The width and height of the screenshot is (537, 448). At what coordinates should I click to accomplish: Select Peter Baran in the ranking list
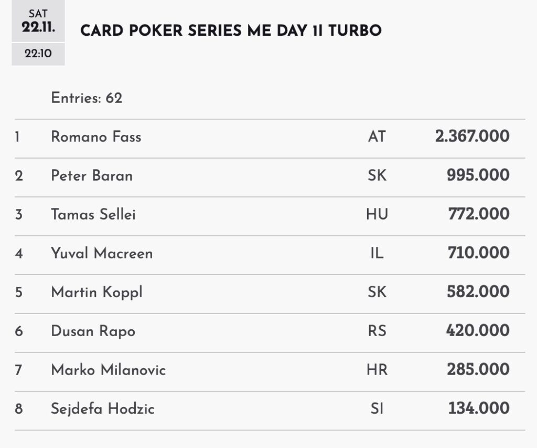tap(92, 175)
